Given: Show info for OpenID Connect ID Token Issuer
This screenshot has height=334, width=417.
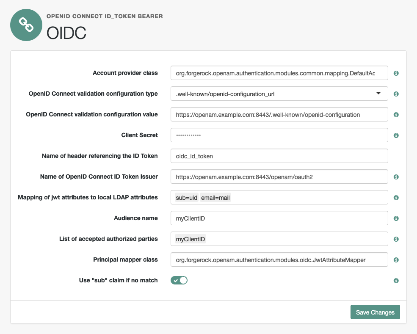Looking at the screenshot, I should 396,177.
